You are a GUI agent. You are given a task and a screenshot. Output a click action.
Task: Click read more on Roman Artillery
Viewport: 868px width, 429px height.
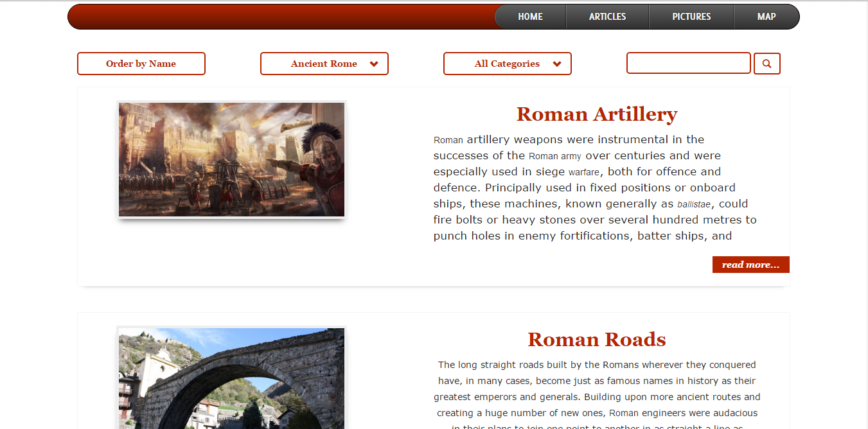click(x=750, y=265)
